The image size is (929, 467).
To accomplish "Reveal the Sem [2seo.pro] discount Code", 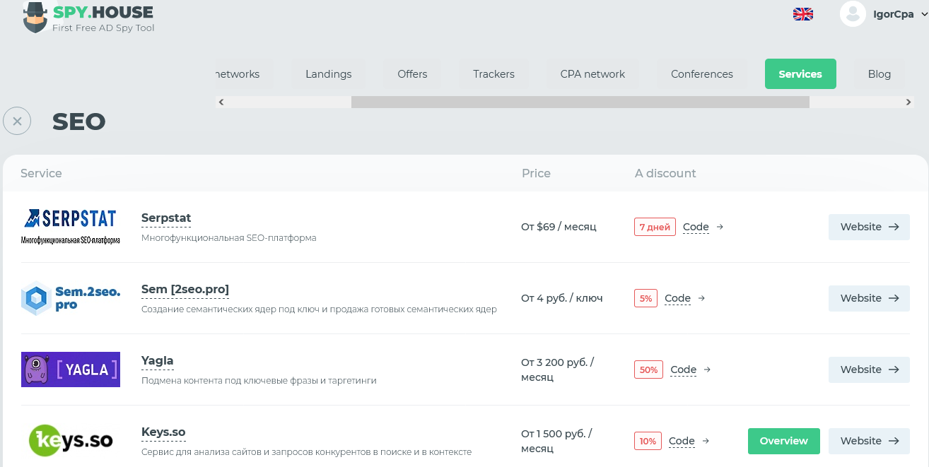I will pos(677,299).
